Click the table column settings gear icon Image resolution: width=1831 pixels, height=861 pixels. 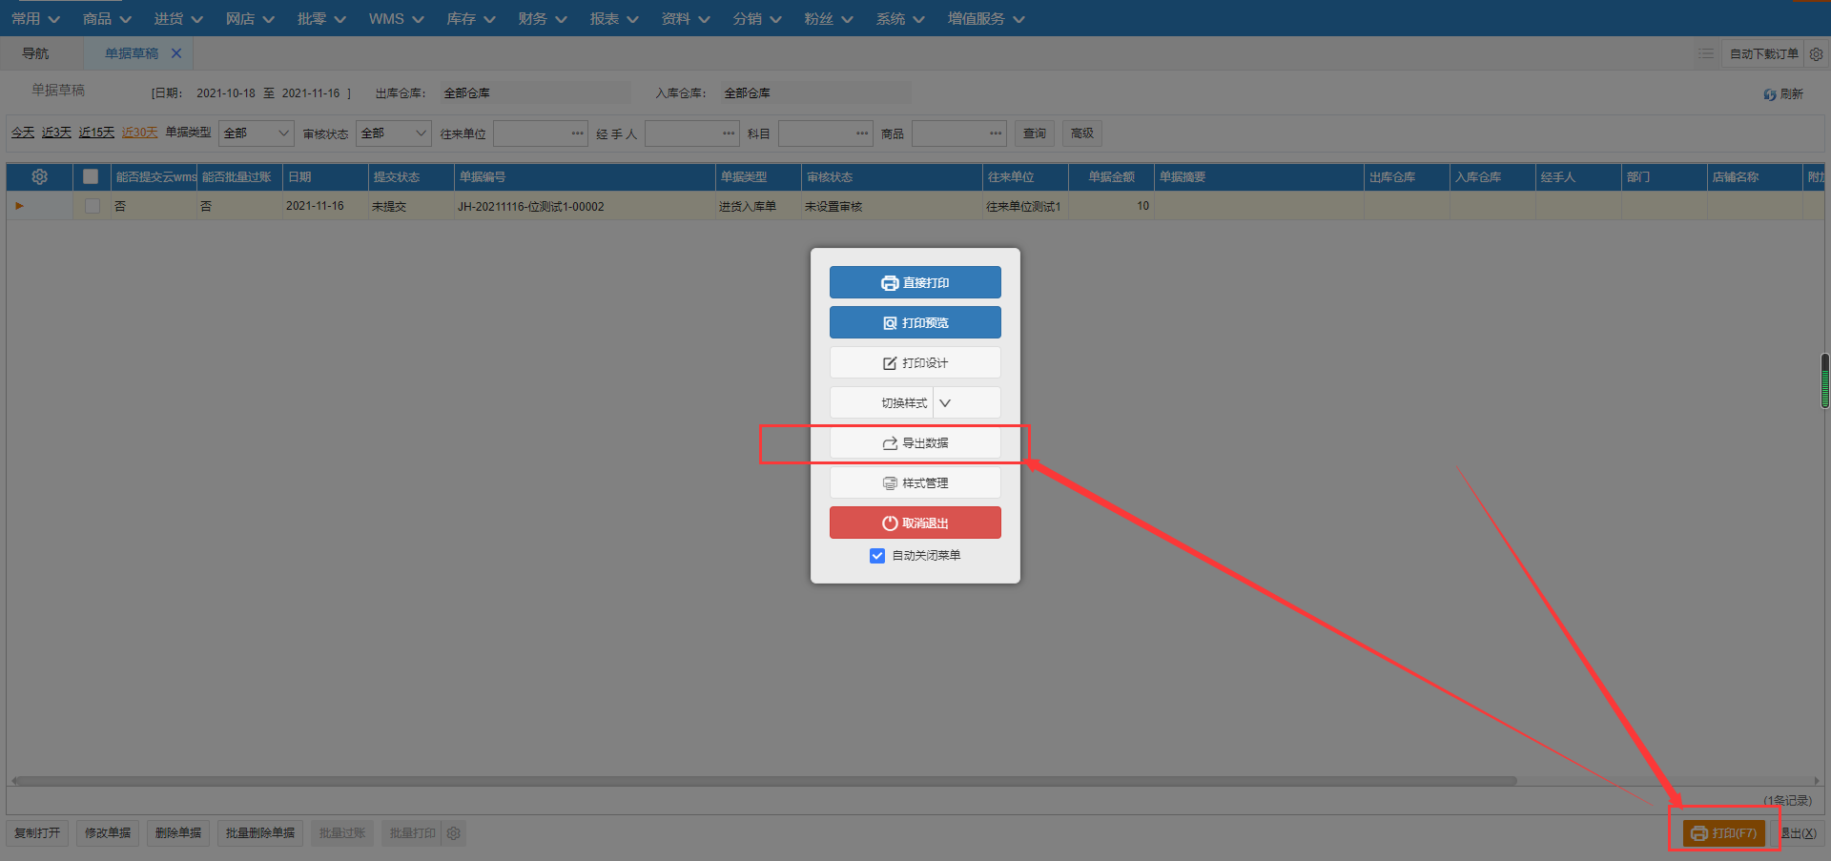tap(39, 176)
